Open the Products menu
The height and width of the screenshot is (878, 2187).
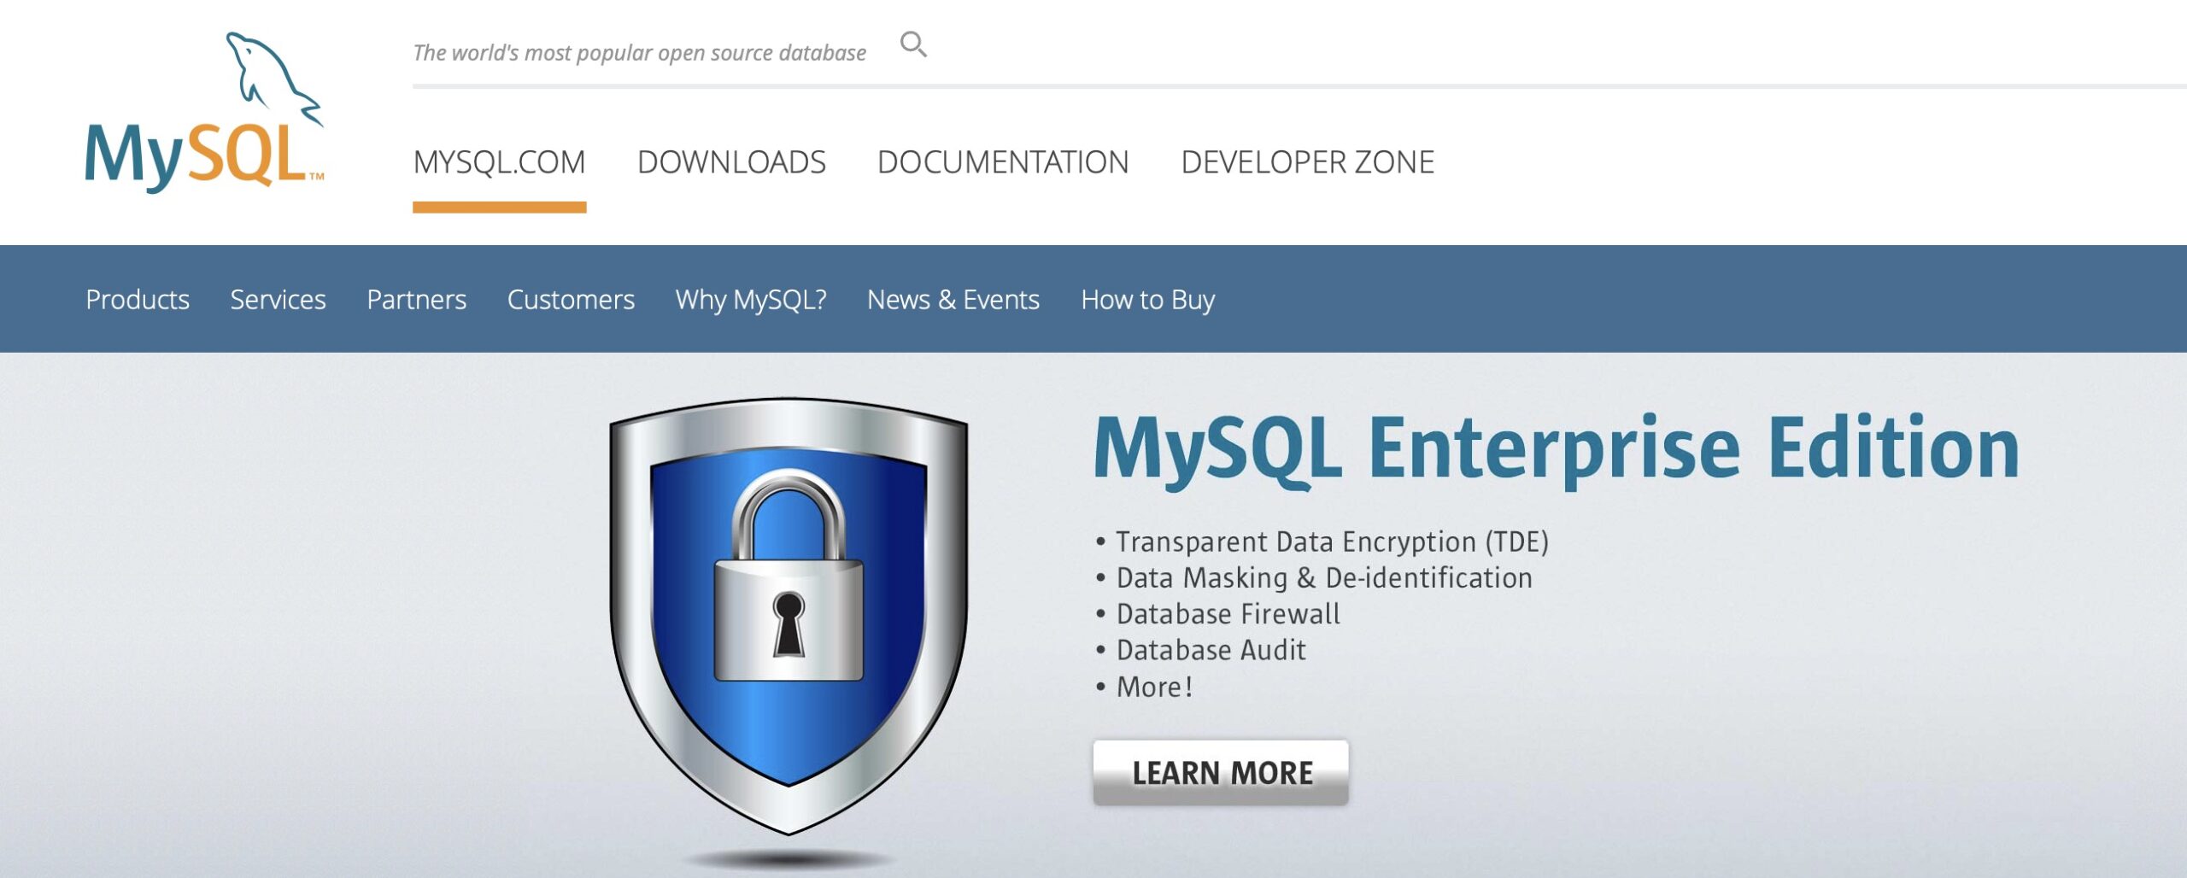(138, 300)
